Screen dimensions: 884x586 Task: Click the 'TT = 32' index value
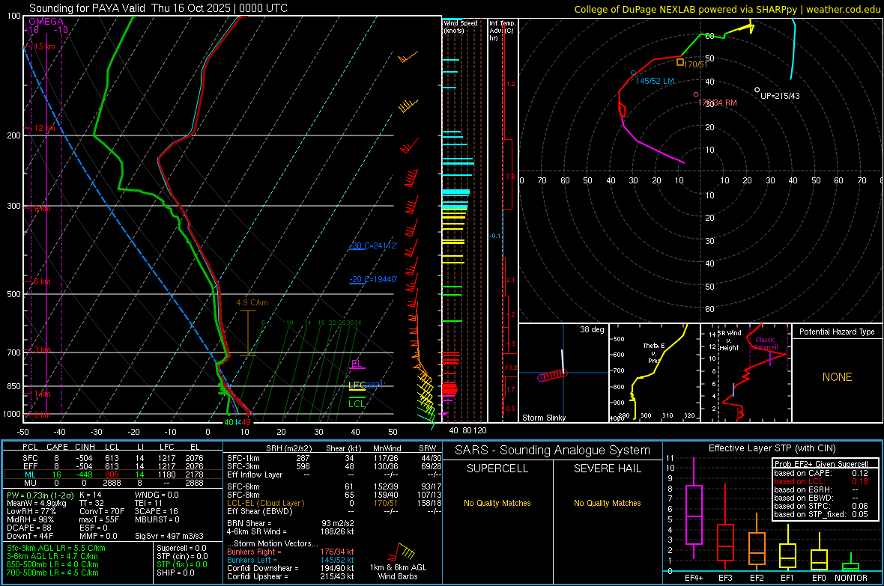(91, 503)
